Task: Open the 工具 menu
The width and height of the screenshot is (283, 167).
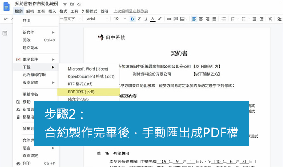Action: [x=74, y=11]
